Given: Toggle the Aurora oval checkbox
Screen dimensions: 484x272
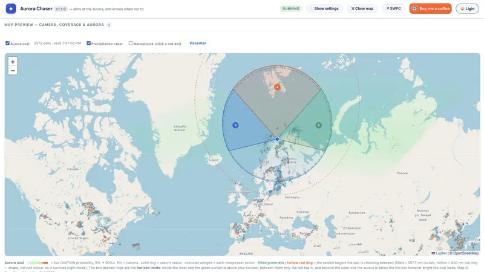Looking at the screenshot, I should coord(7,43).
